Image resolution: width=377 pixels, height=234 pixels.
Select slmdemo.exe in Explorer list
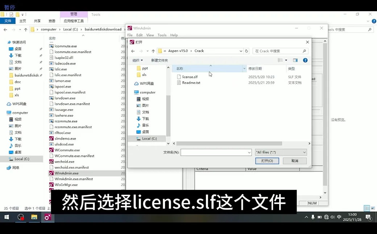tap(65, 138)
